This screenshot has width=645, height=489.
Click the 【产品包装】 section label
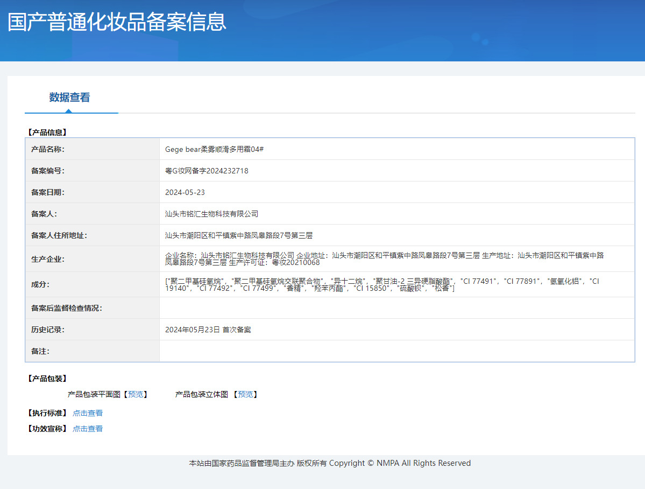click(x=47, y=378)
